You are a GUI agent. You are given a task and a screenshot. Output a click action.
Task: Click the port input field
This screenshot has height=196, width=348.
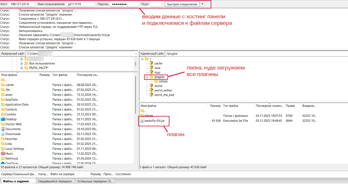(x=156, y=4)
